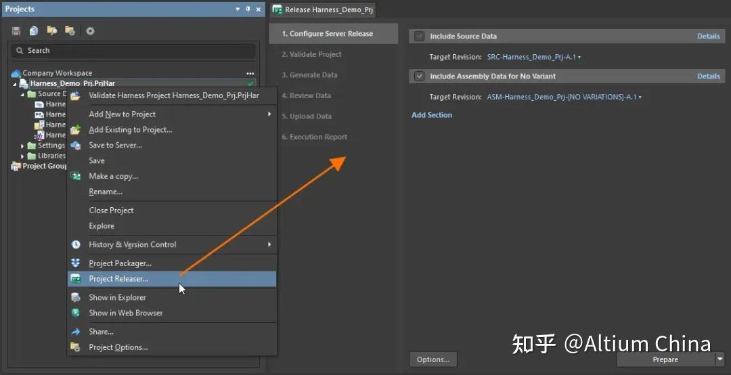Click the Prepare button

[665, 359]
